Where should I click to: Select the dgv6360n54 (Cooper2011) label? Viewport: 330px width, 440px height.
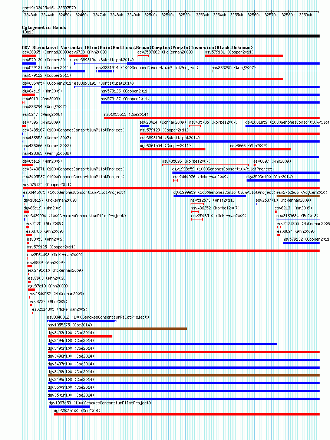(x=47, y=83)
